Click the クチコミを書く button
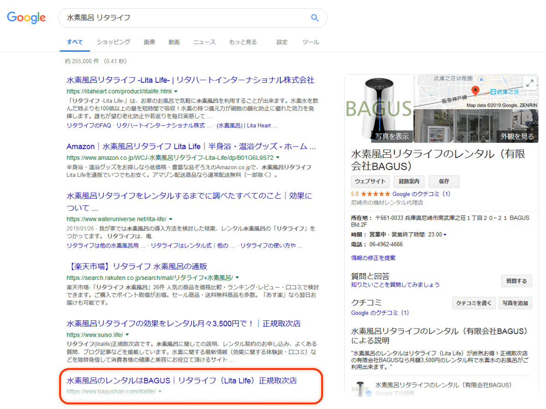 click(473, 303)
